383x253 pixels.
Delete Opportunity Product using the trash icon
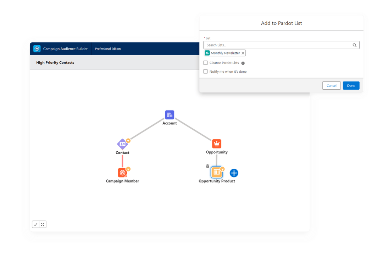click(x=207, y=165)
